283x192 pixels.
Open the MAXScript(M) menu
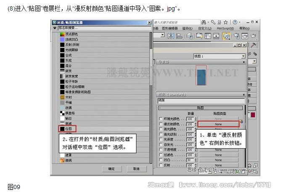[x=225, y=28]
